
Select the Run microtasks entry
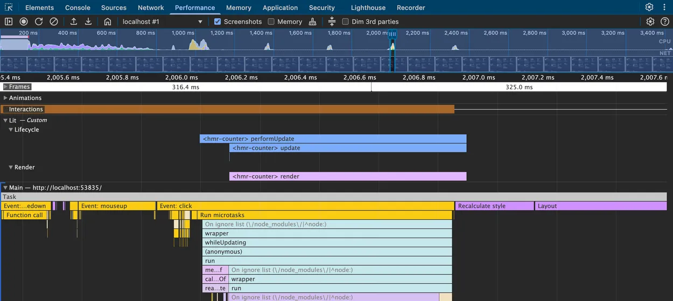[x=325, y=215]
